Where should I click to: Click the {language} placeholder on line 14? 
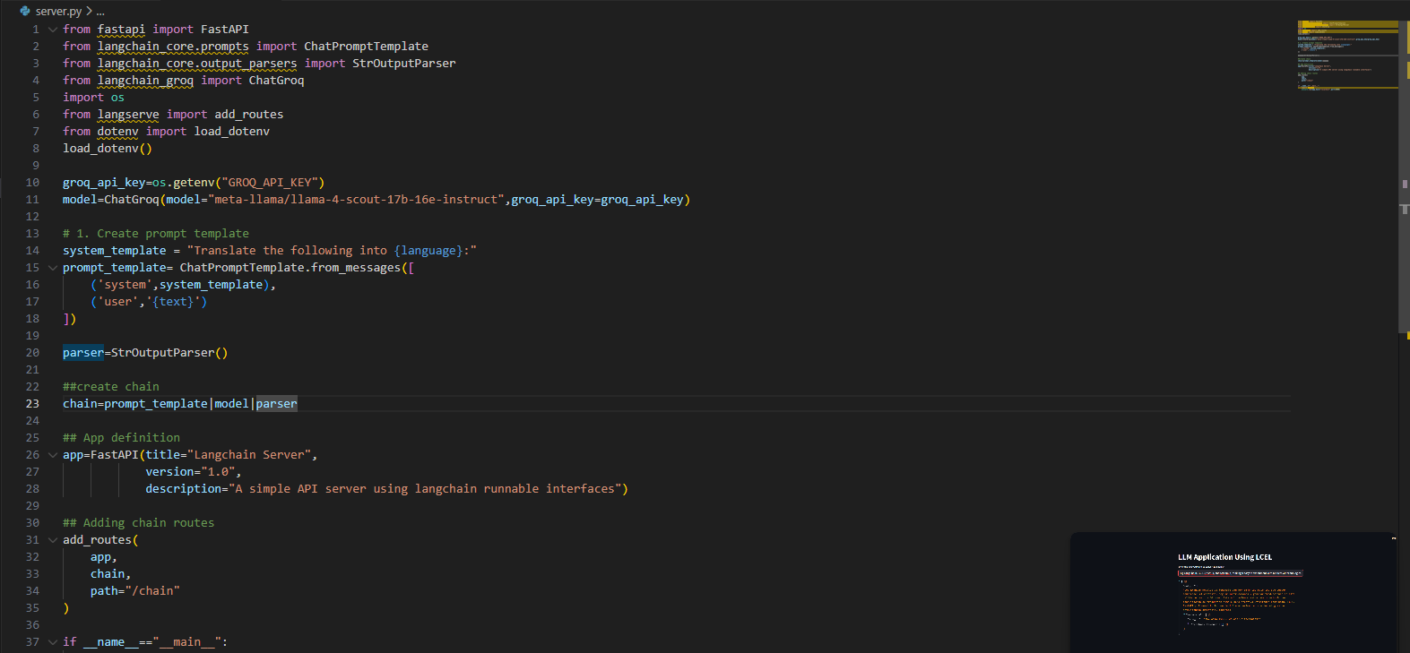(428, 251)
